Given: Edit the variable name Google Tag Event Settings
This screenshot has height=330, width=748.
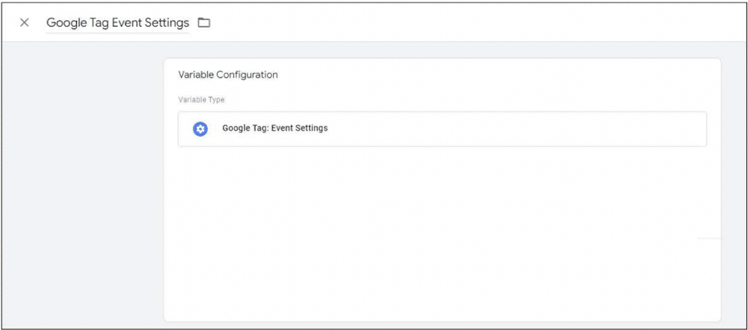Looking at the screenshot, I should (117, 22).
